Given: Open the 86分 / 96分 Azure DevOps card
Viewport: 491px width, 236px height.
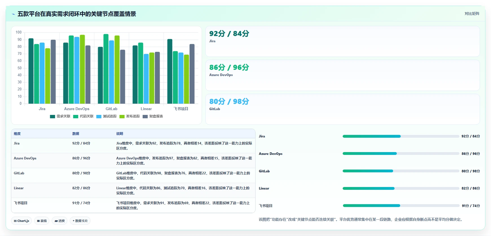Looking at the screenshot, I should click(x=342, y=75).
